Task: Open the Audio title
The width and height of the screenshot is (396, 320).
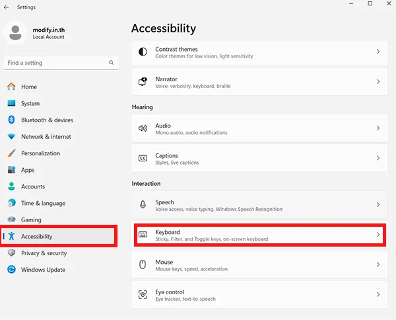Action: (x=163, y=126)
